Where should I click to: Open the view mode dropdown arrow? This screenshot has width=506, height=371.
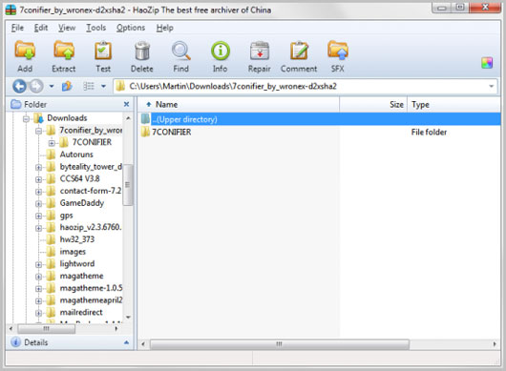tap(104, 87)
